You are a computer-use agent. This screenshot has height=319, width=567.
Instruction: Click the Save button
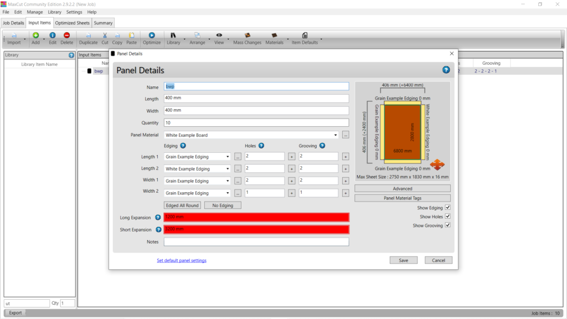click(x=404, y=260)
